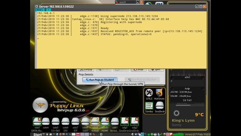The height and width of the screenshot is (136, 241).
Task: Click the UK flag keyboard layout tray icon
Action: click(x=168, y=134)
